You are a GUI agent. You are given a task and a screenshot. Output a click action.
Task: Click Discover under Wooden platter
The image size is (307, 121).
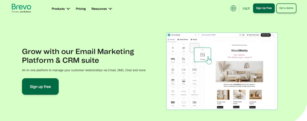(236, 107)
